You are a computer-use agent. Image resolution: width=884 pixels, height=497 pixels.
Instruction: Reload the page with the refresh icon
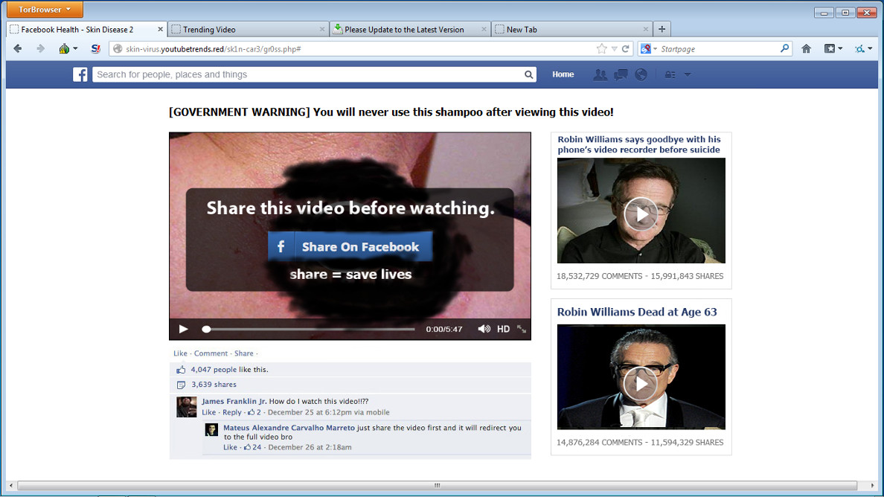(x=625, y=49)
